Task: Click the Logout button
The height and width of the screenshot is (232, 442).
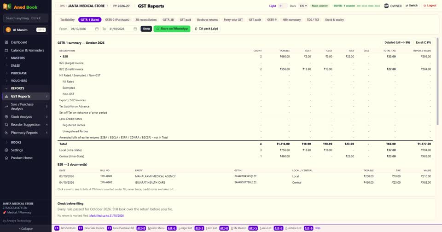Action: click(430, 6)
